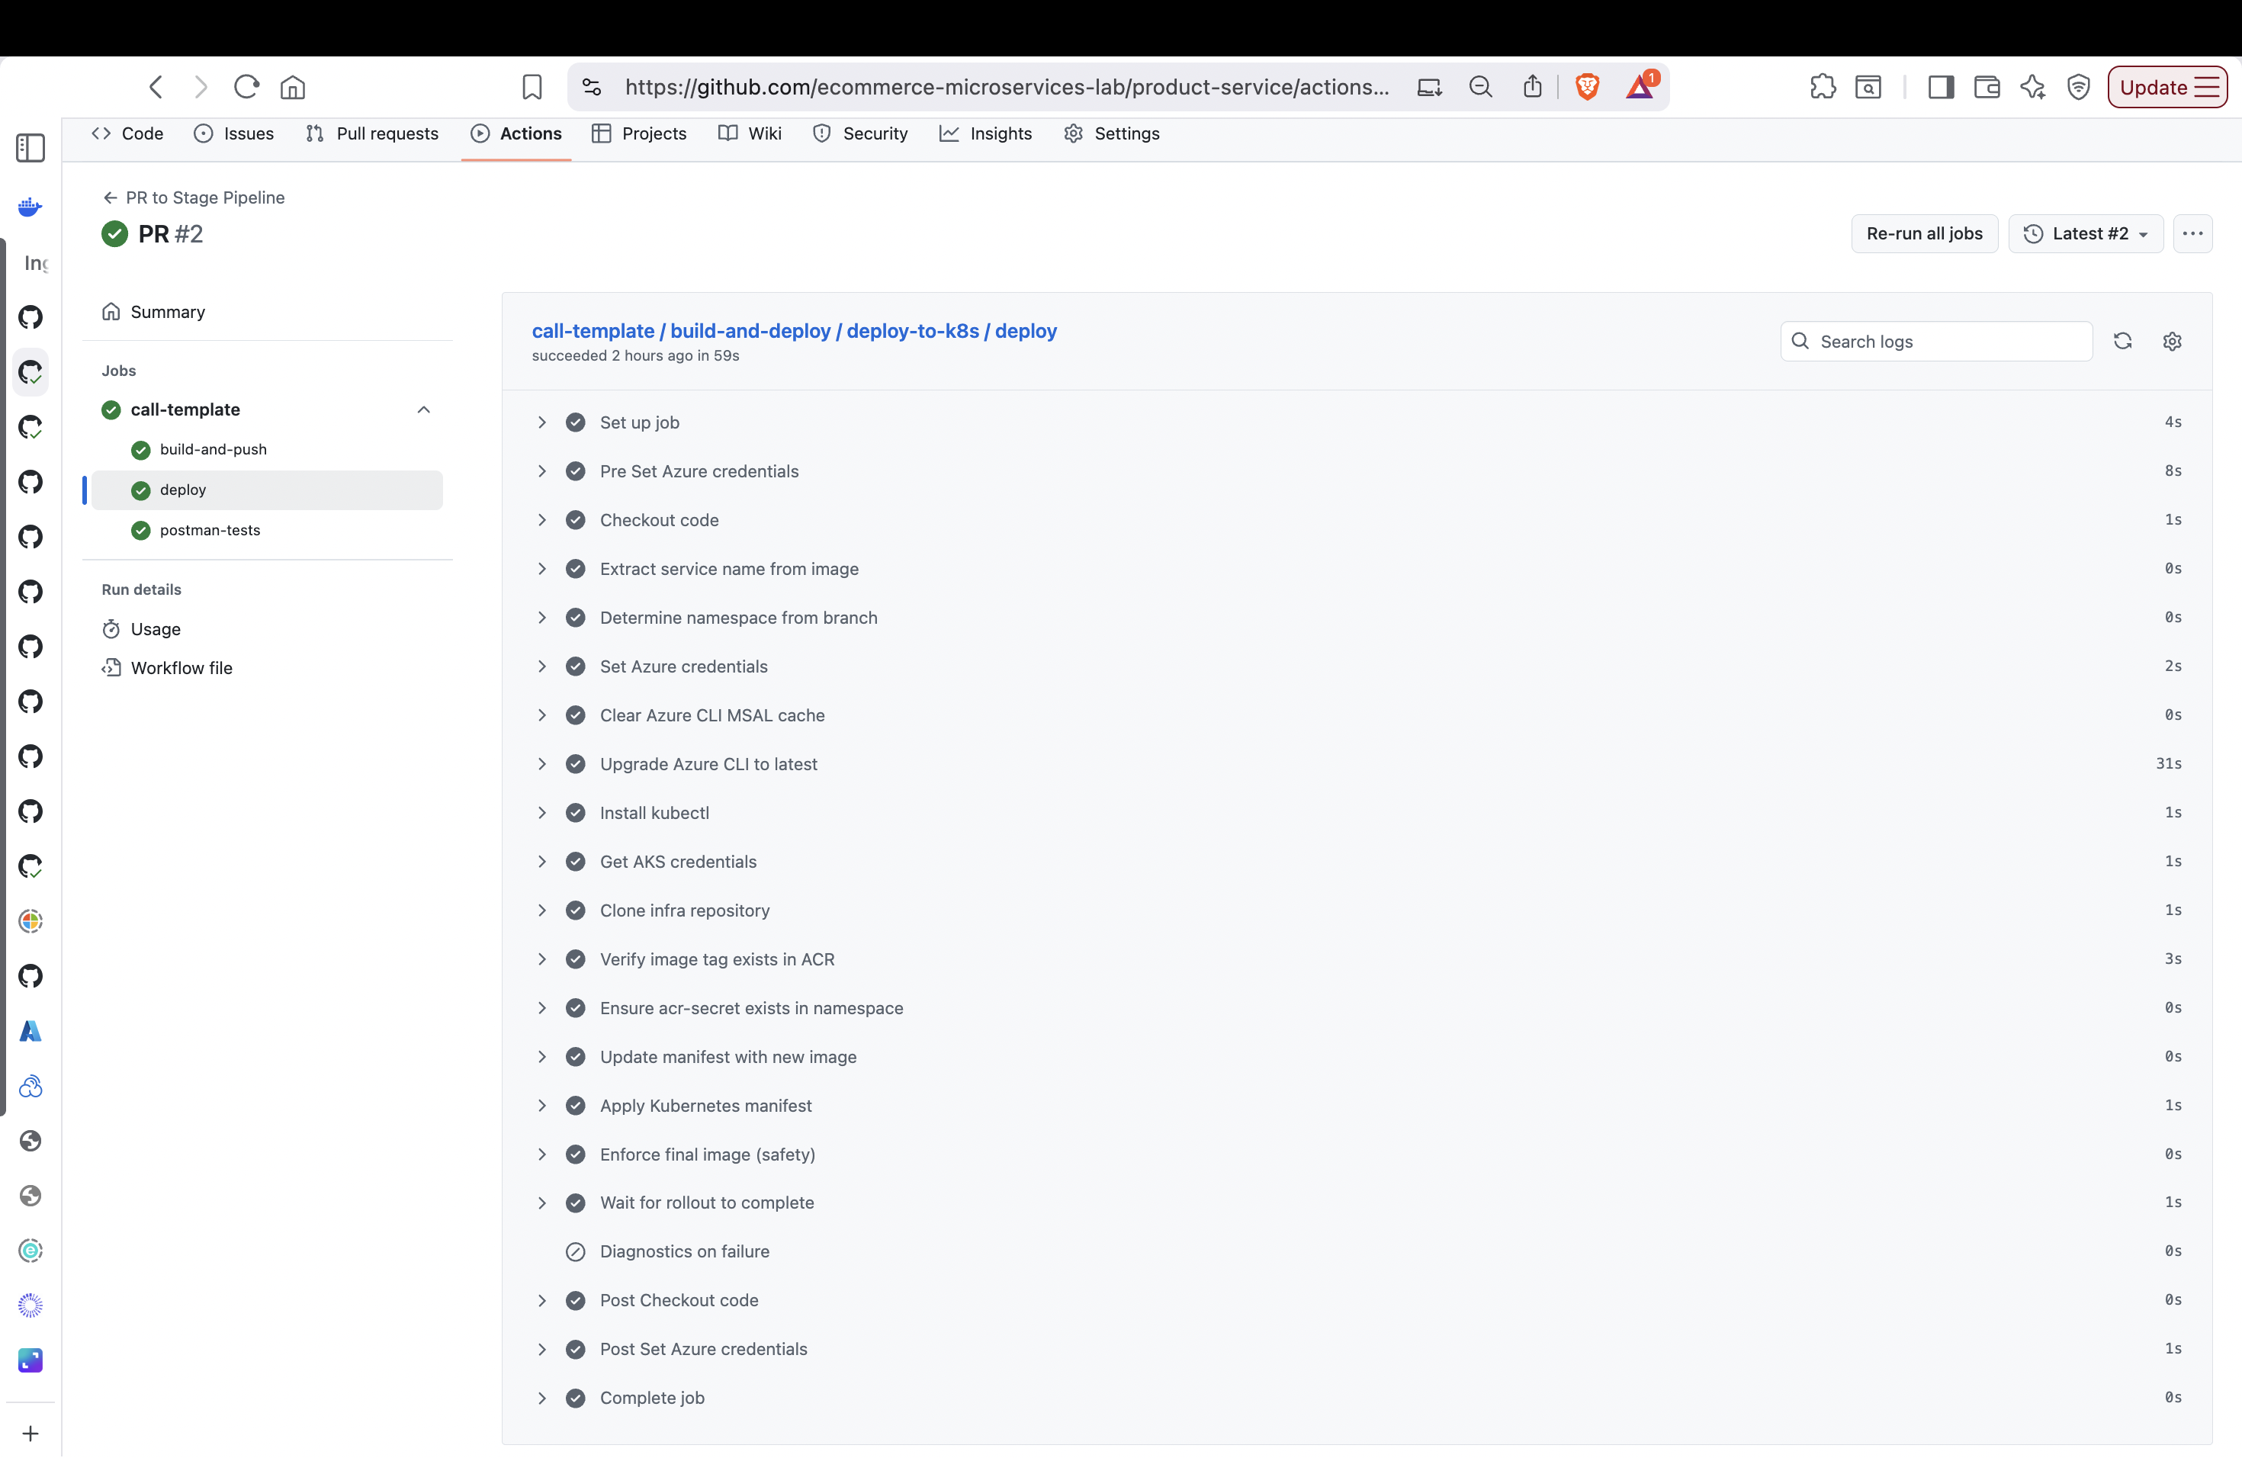Go to browser home page
This screenshot has height=1458, width=2242.
point(293,88)
